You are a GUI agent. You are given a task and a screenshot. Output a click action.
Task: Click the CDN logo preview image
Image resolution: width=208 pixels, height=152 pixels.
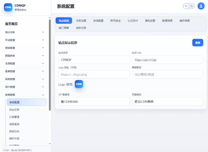79,84
